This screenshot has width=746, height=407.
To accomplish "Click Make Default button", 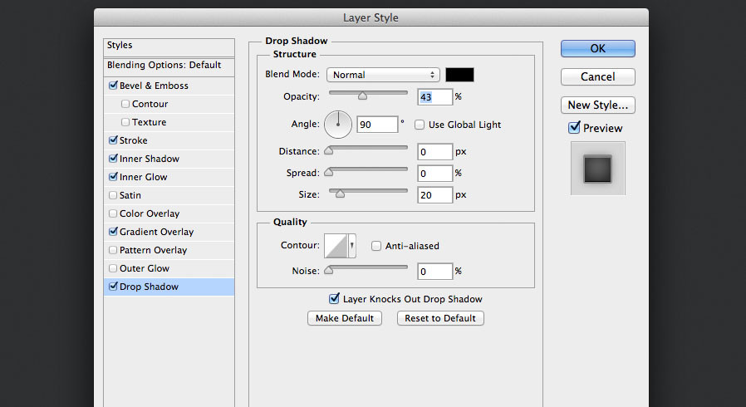I will pos(345,318).
